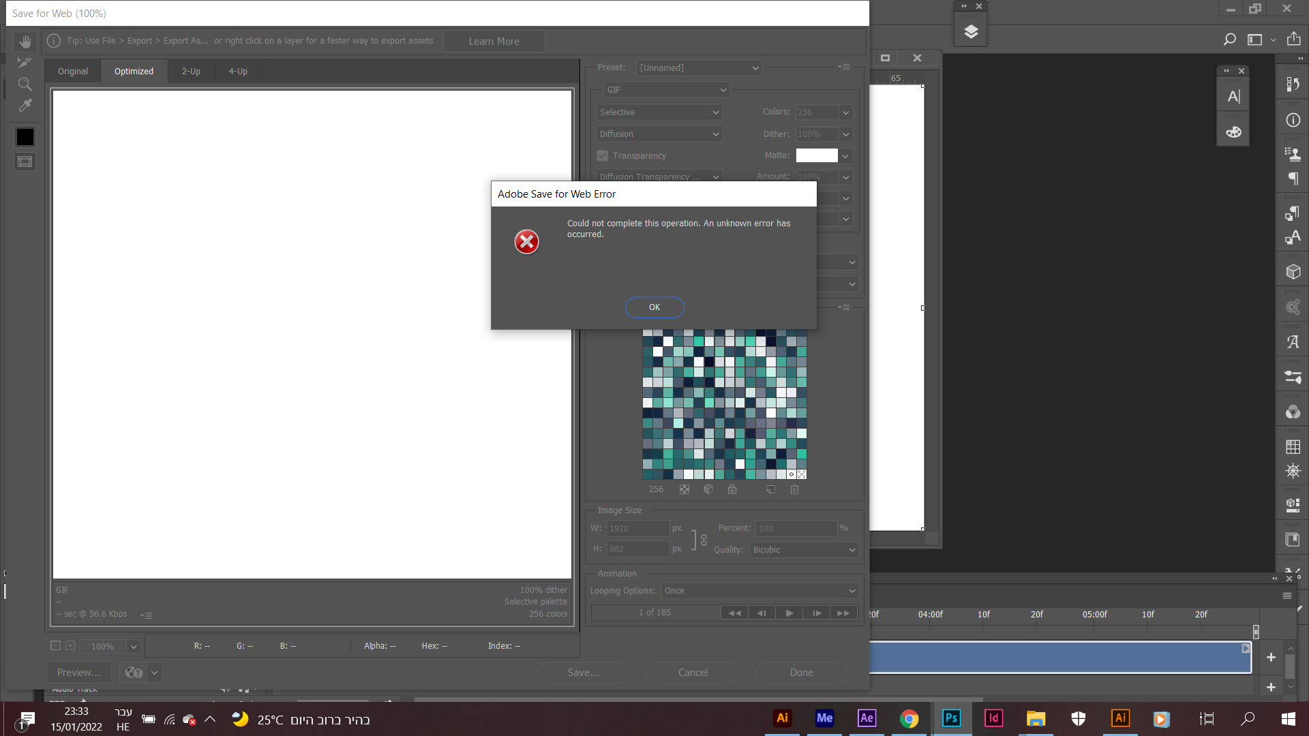The image size is (1309, 736).
Task: Click OK in the error dialog
Action: (x=654, y=307)
